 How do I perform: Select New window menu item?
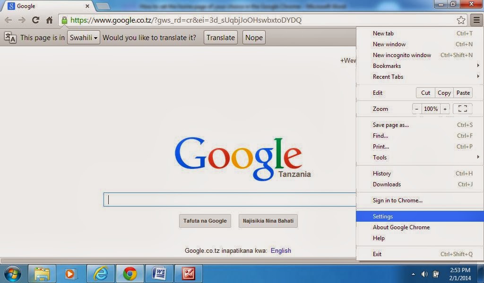point(420,44)
